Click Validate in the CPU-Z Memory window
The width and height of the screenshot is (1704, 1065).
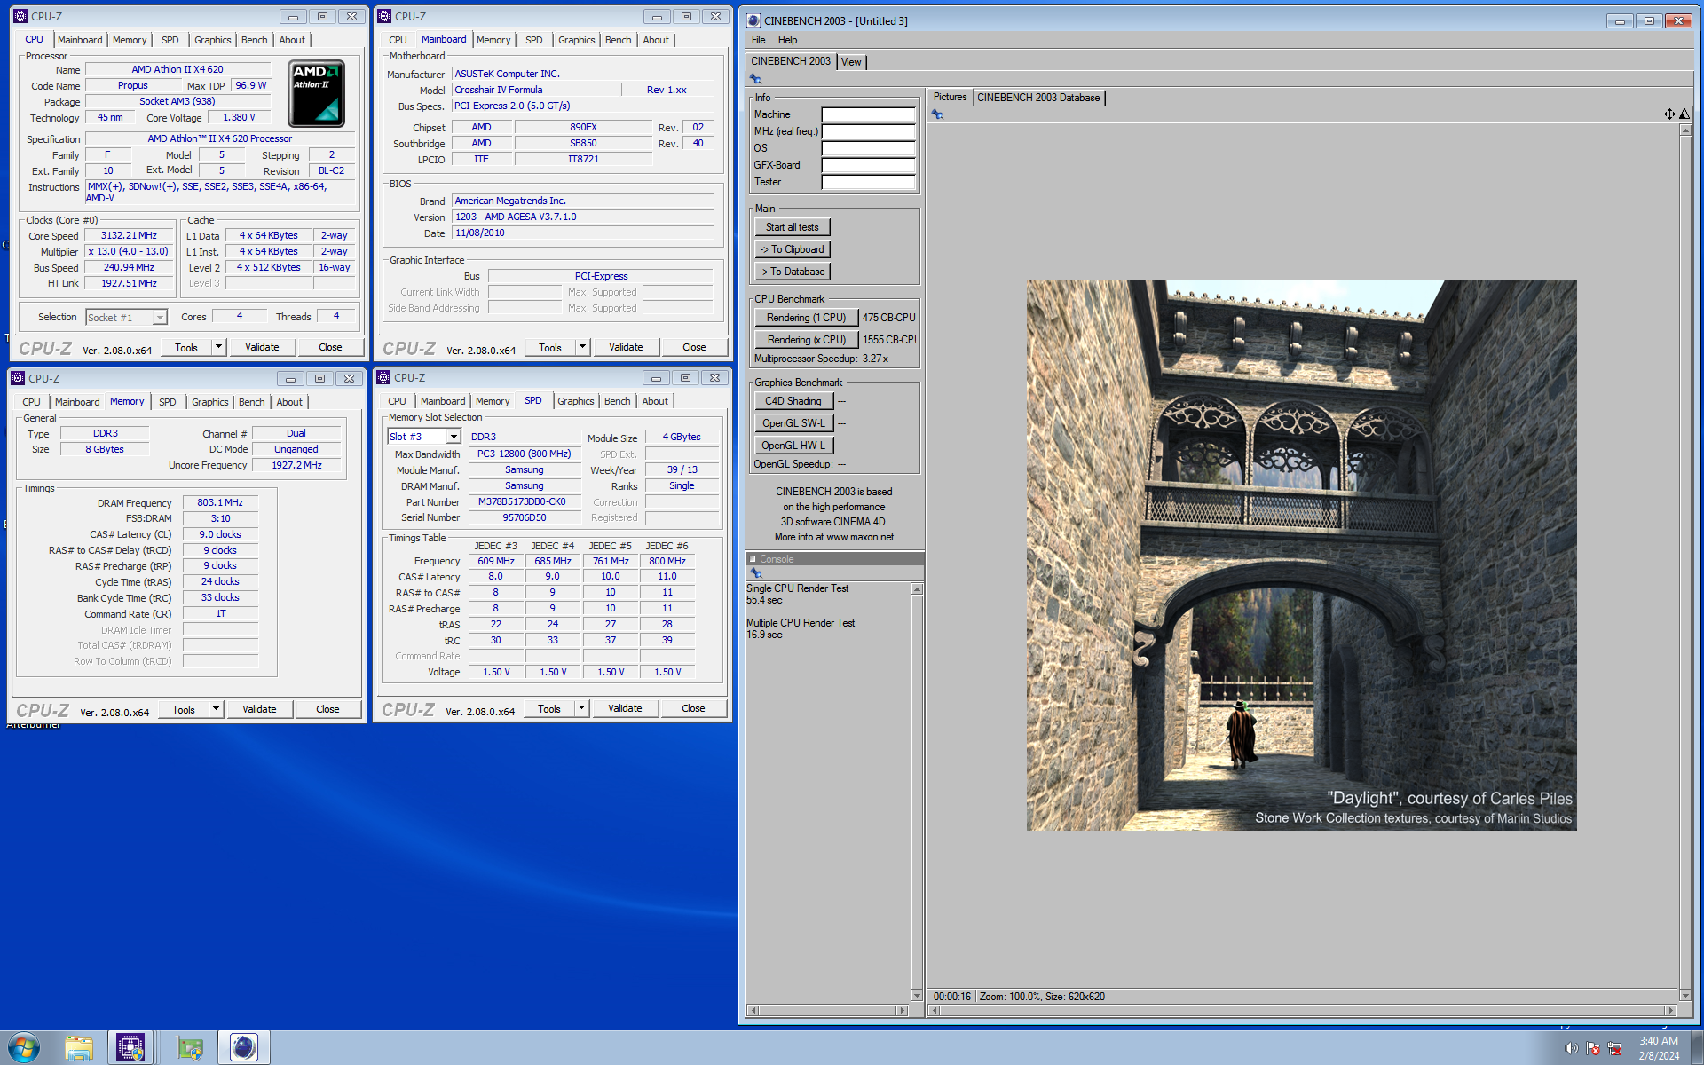pyautogui.click(x=259, y=709)
